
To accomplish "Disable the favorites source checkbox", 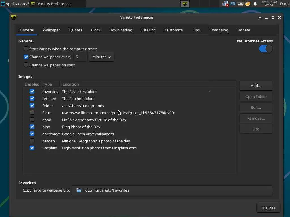I will click(x=32, y=91).
